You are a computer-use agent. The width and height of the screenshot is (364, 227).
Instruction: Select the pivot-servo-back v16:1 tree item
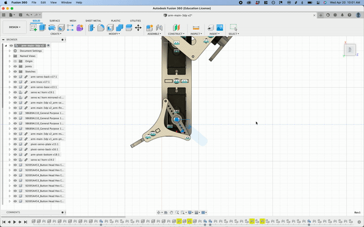click(x=44, y=150)
